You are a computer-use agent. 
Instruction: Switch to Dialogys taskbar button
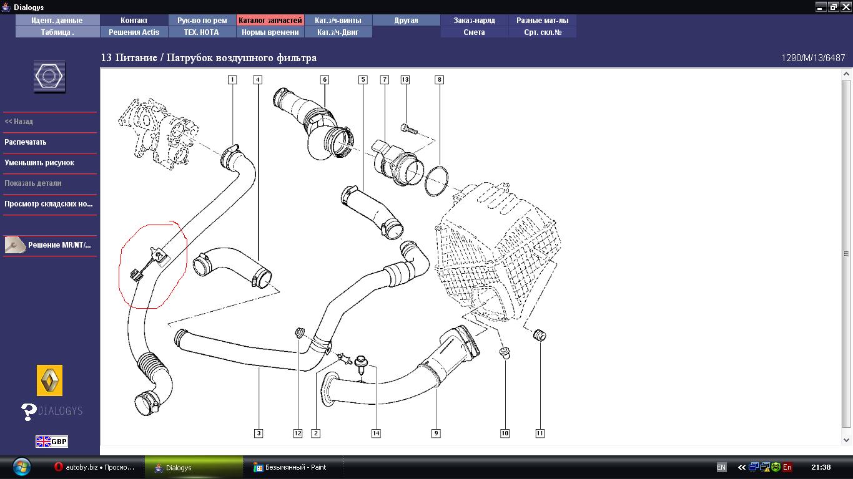coord(194,467)
